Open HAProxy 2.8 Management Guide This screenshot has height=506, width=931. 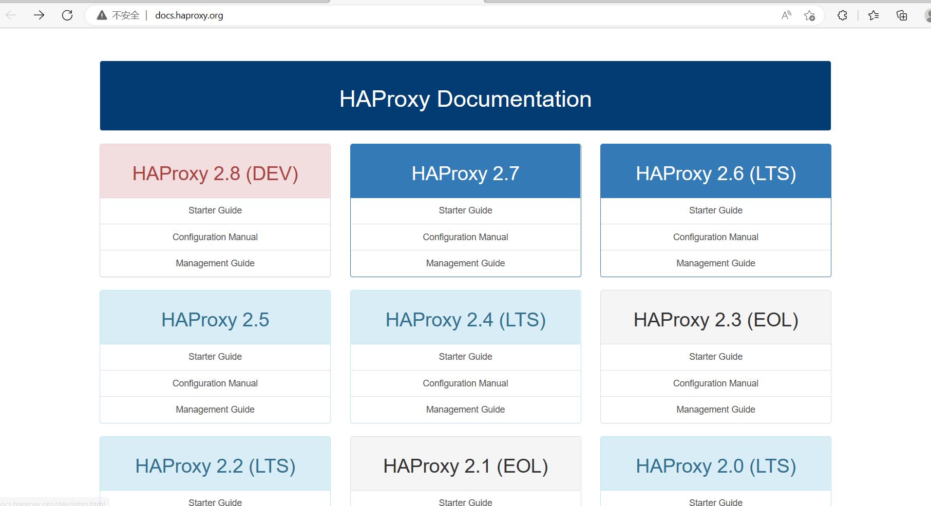click(x=215, y=263)
